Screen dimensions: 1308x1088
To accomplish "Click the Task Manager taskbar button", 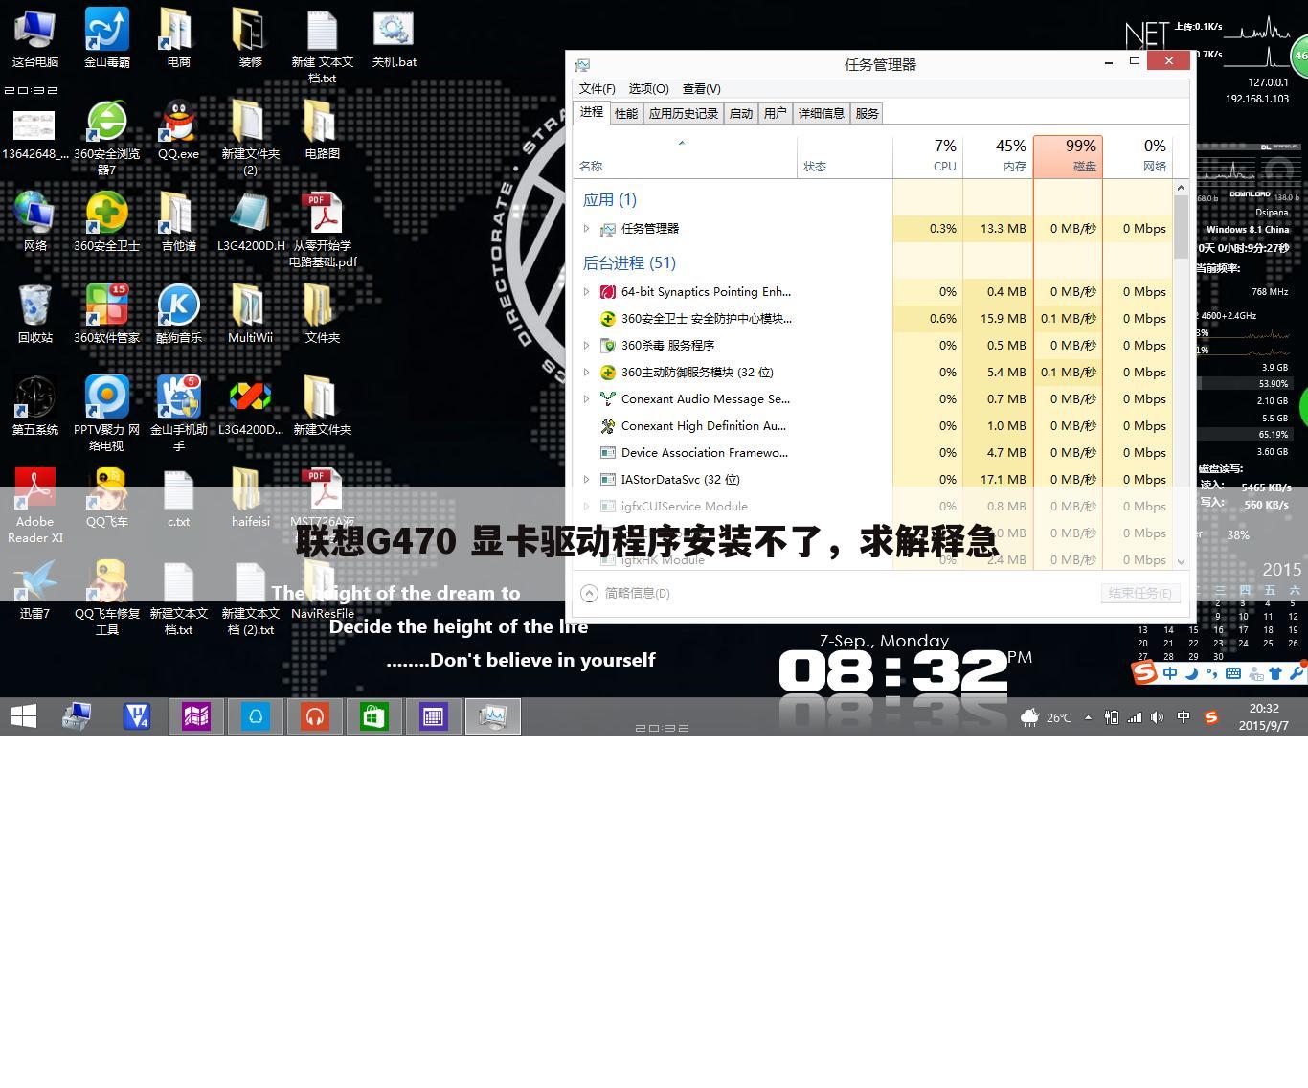I will pyautogui.click(x=493, y=716).
